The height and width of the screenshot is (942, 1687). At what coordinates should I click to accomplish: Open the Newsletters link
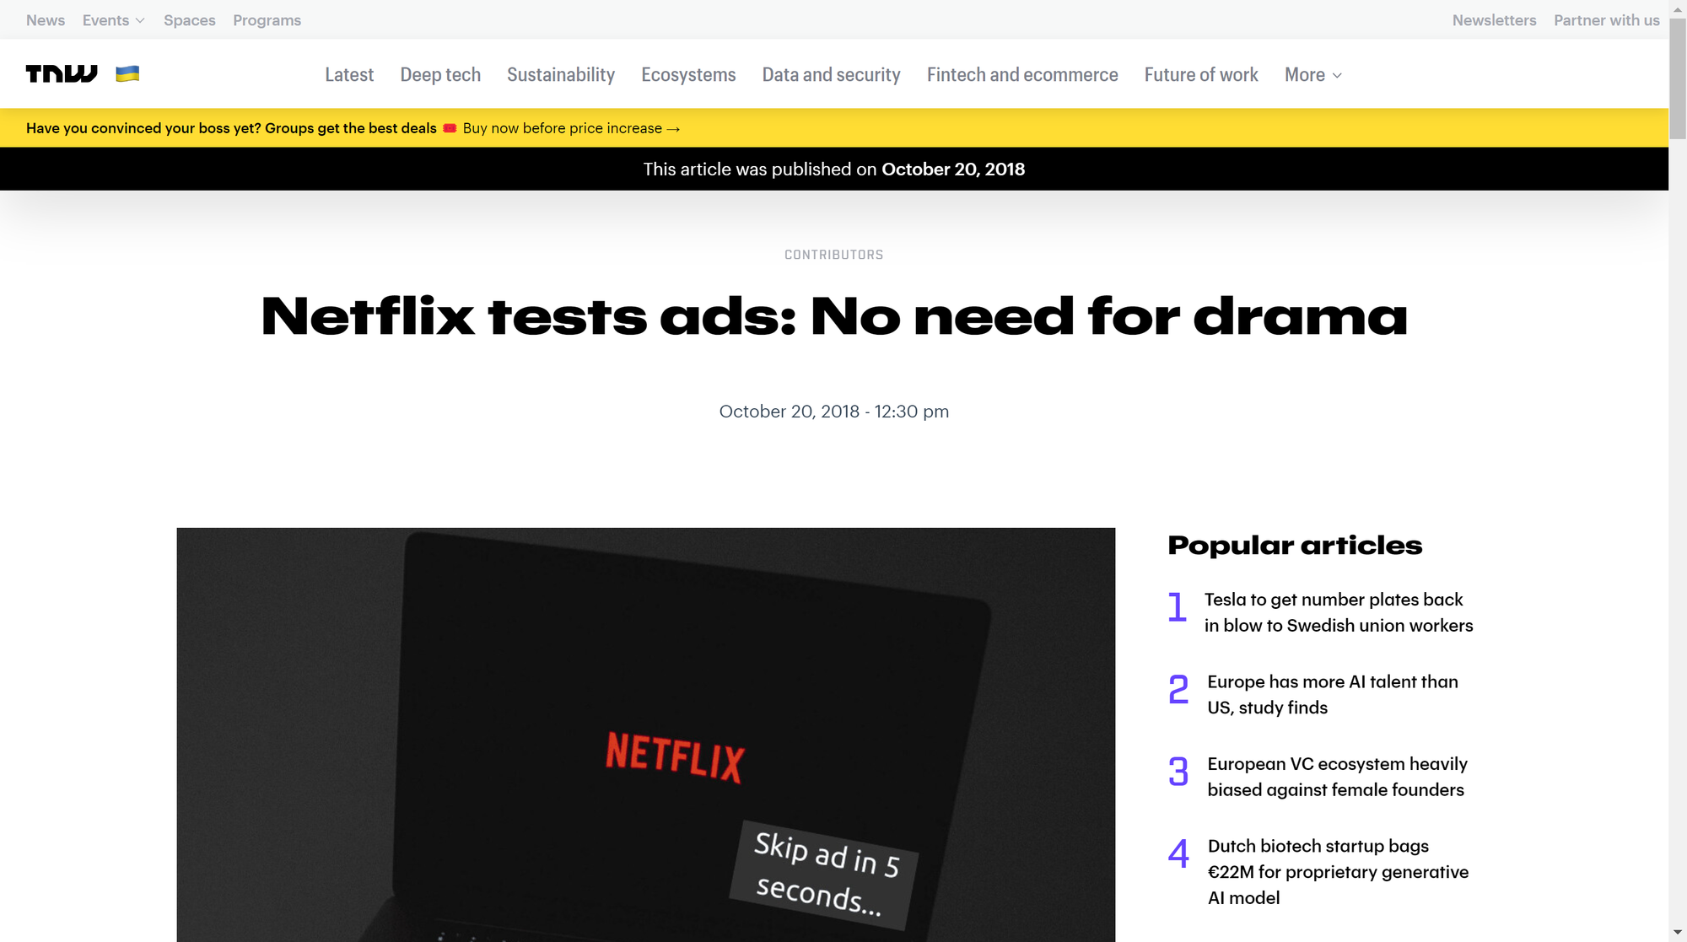(1494, 20)
